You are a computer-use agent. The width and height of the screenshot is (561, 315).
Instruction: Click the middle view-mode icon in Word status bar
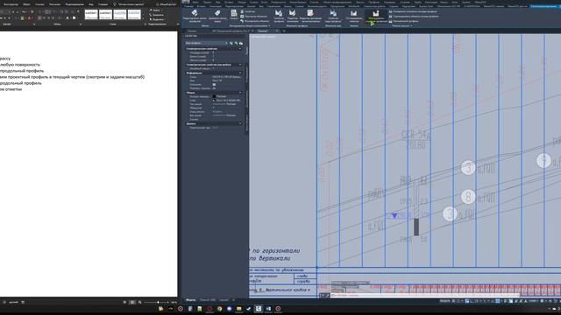point(132,302)
